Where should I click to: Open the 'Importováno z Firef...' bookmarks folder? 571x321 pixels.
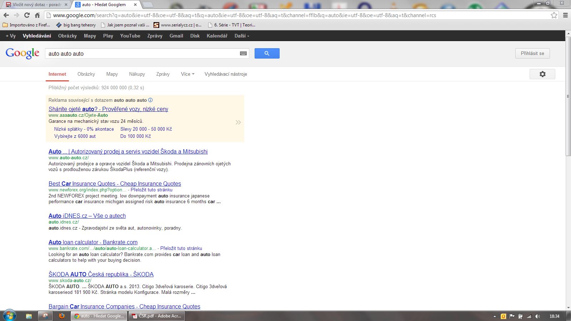coord(26,25)
